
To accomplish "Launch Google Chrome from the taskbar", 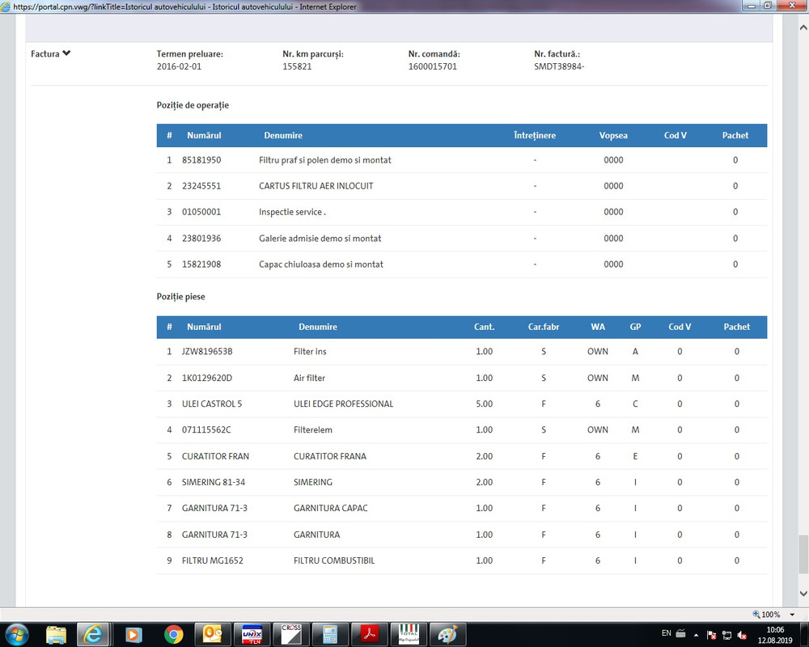I will tap(173, 634).
